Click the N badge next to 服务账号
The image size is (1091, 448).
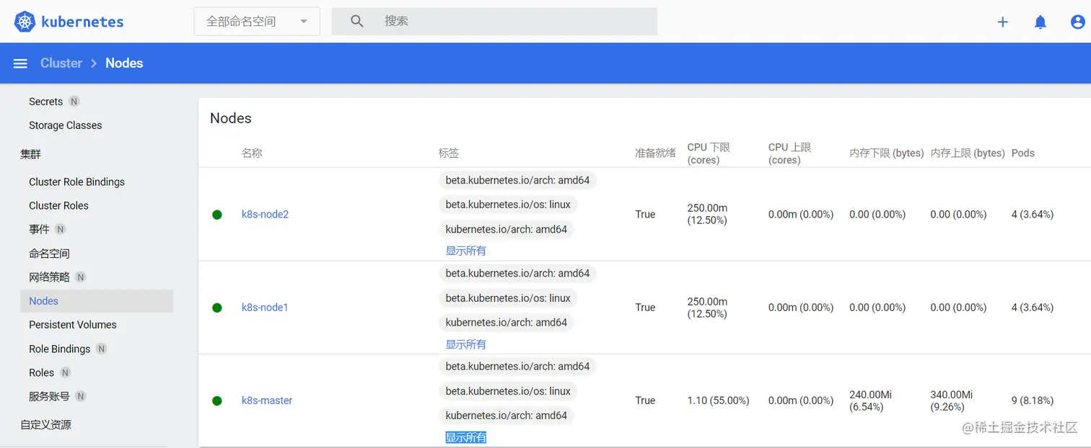[81, 396]
